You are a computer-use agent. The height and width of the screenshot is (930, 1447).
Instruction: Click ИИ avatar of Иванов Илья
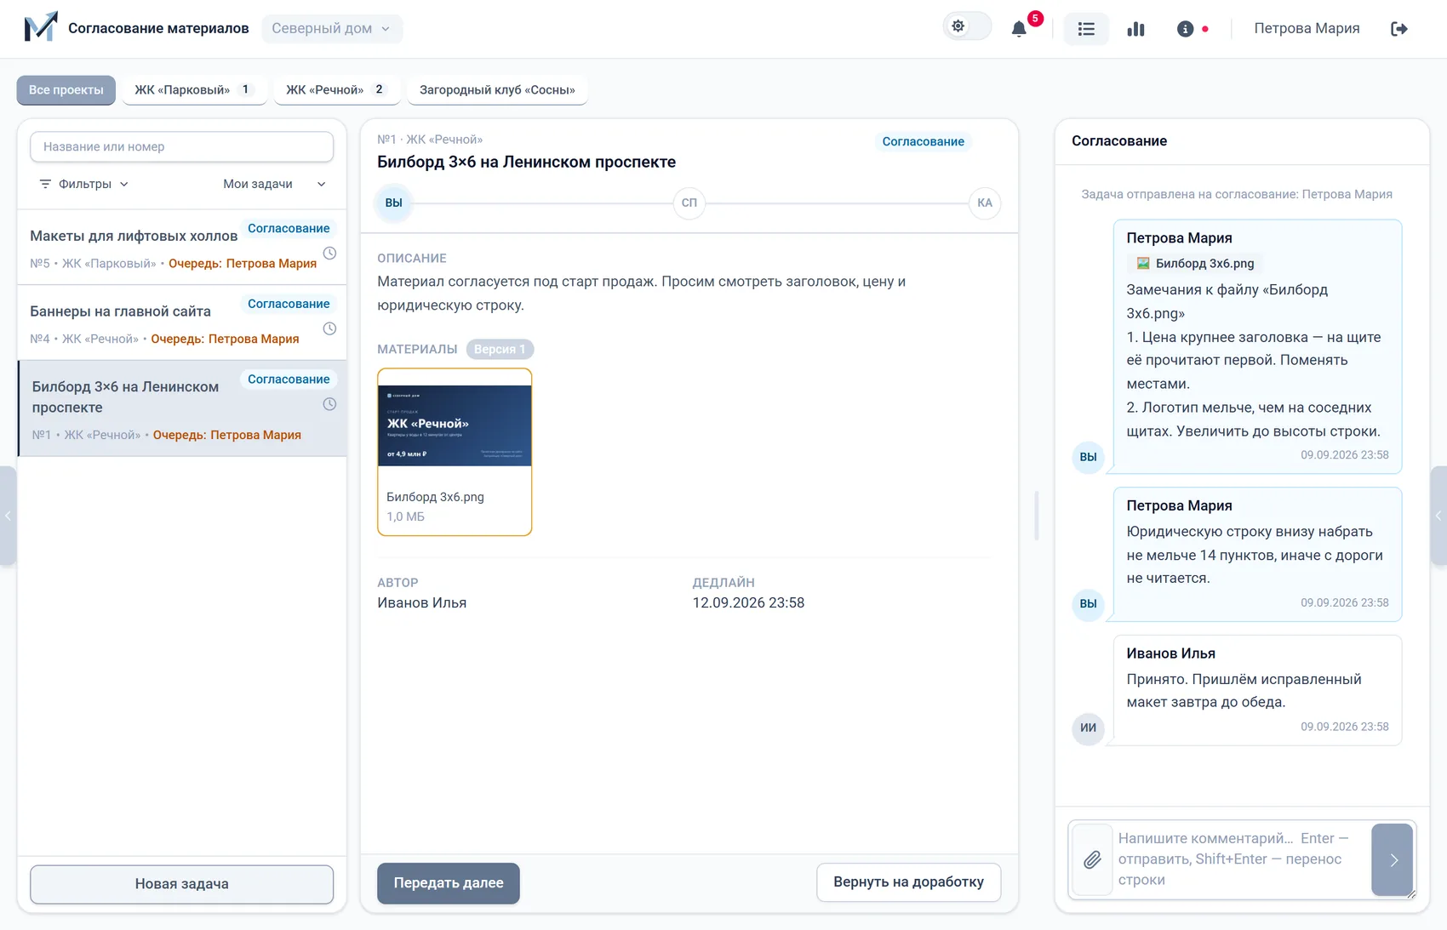[1088, 728]
